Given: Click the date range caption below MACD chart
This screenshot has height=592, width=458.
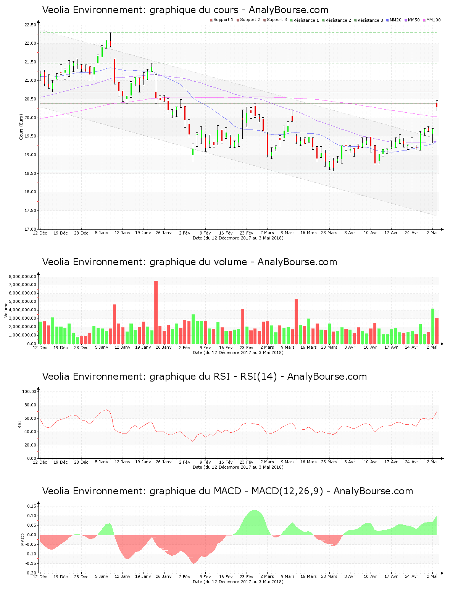Looking at the screenshot, I should coord(238,582).
